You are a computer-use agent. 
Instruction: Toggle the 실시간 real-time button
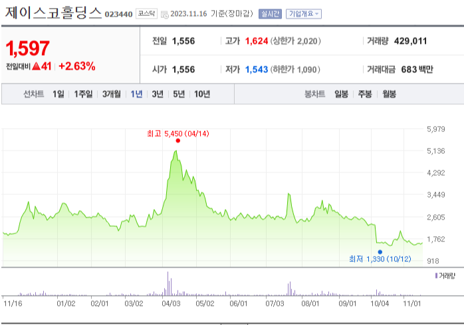(270, 14)
